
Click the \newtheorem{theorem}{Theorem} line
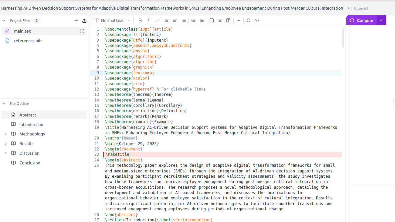click(139, 95)
